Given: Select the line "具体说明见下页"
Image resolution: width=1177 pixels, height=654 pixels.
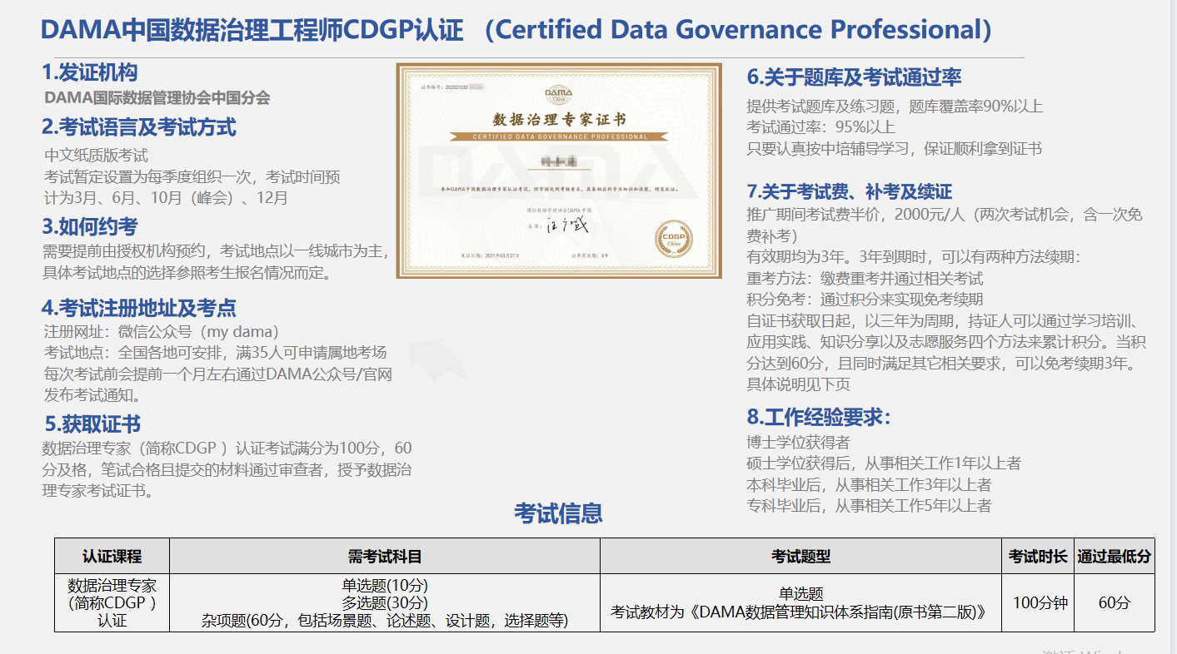Looking at the screenshot, I should pyautogui.click(x=798, y=384).
